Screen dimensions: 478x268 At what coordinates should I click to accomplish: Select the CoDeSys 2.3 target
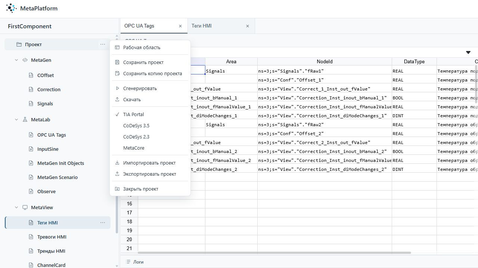click(x=150, y=137)
